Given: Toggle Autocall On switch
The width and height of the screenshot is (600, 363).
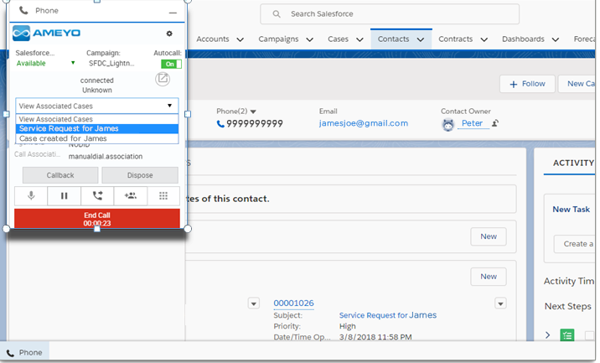Looking at the screenshot, I should (171, 64).
